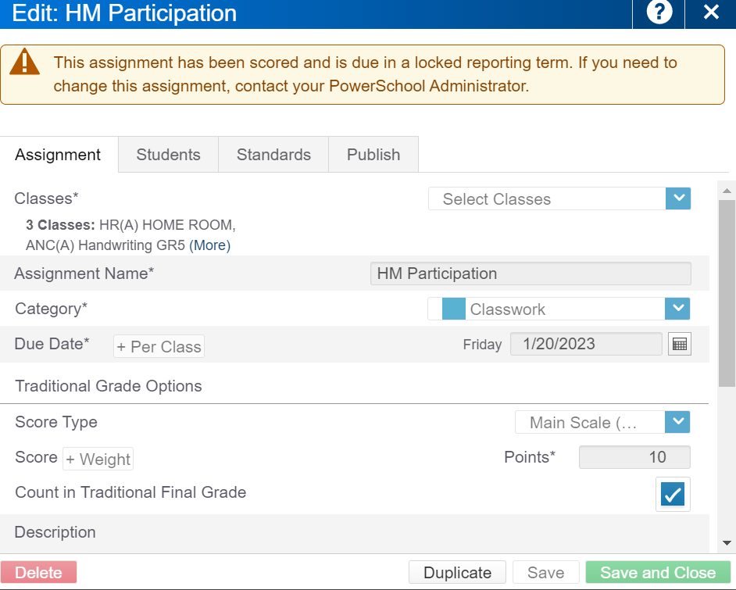Select the Assignment tab
The width and height of the screenshot is (736, 590).
(x=58, y=155)
